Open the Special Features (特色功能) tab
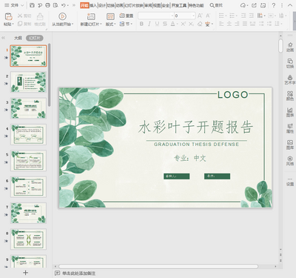The width and height of the screenshot is (296, 278). click(196, 5)
